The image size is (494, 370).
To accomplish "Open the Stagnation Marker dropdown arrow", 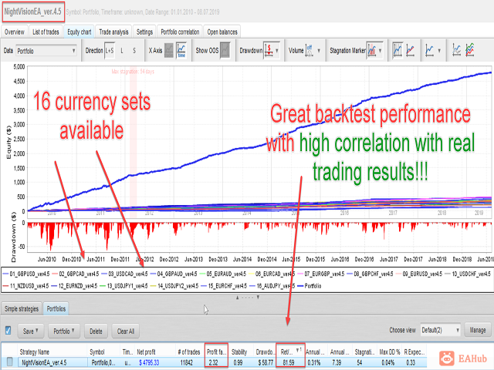I will pyautogui.click(x=381, y=51).
